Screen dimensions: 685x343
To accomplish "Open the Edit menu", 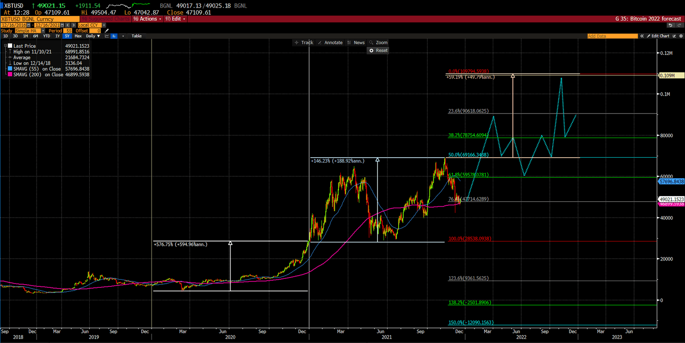I will click(x=175, y=19).
